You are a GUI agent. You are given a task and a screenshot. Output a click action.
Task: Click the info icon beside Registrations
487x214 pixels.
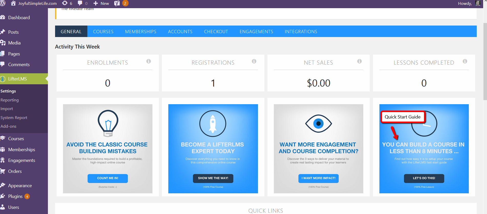pos(254,61)
